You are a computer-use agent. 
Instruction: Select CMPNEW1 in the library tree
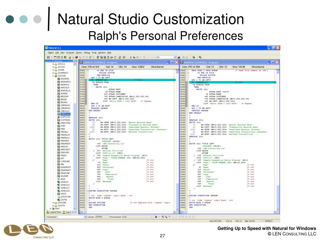click(65, 105)
